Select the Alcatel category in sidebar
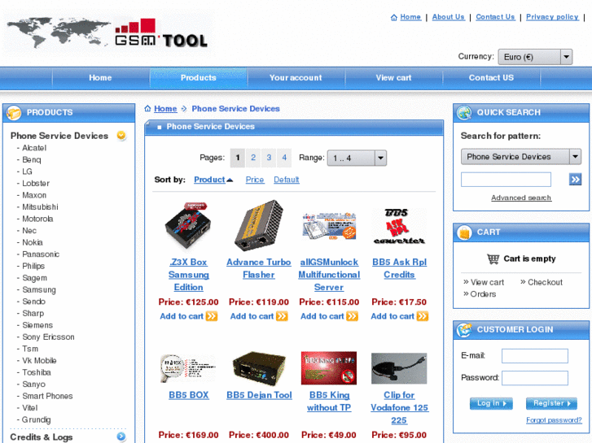Image resolution: width=592 pixels, height=443 pixels. click(34, 148)
